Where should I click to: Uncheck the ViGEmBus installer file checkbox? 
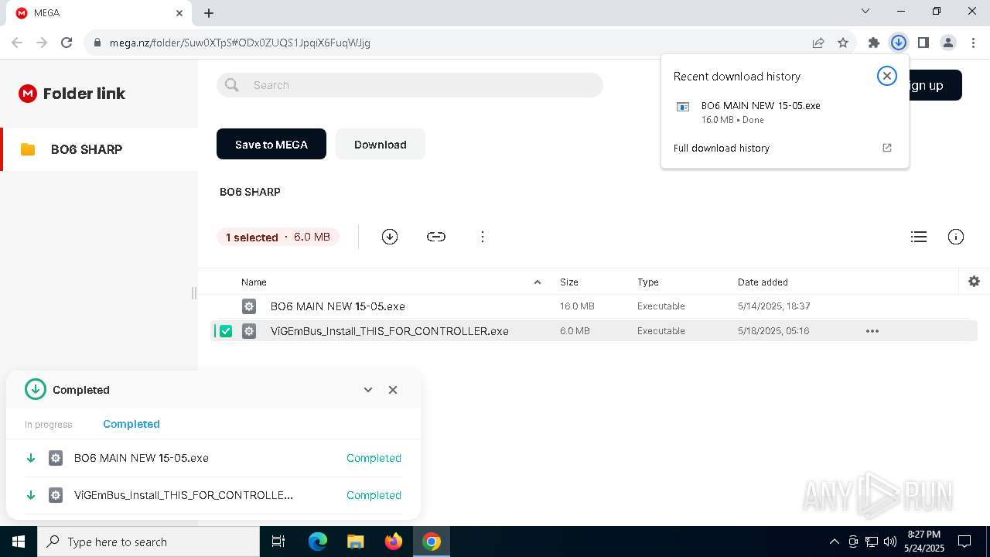(x=226, y=331)
